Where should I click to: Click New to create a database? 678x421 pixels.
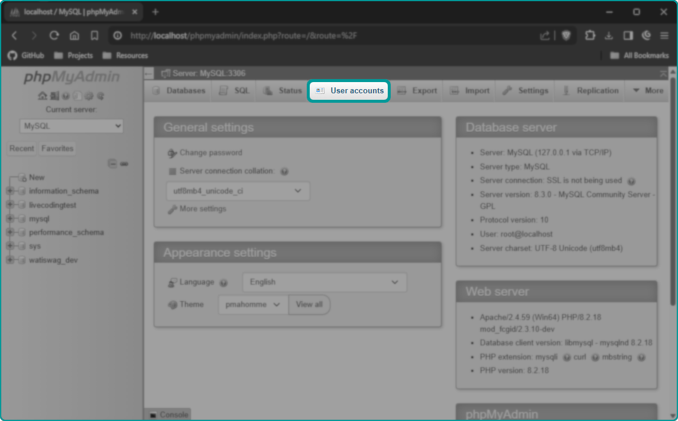click(37, 178)
